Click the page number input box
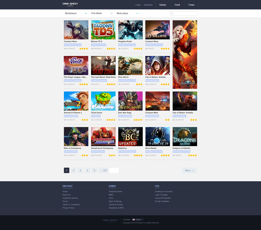 114,170
